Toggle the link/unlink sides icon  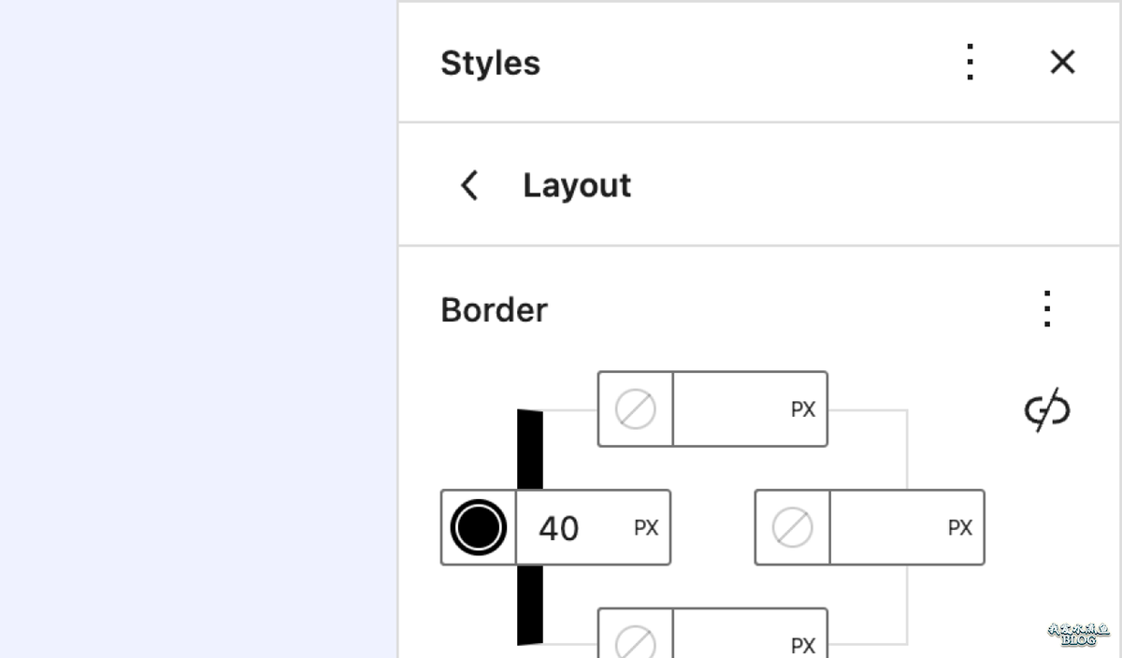click(1047, 410)
